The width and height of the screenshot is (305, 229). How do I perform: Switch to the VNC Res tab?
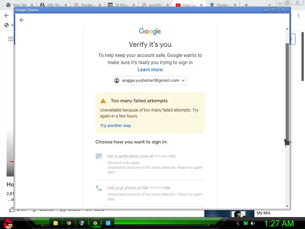[54, 5]
